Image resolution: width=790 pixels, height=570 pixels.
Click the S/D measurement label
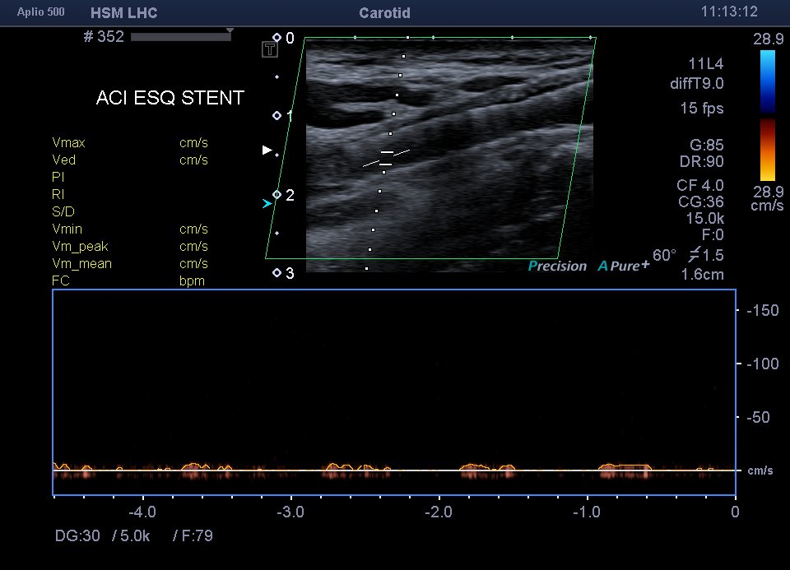coord(63,211)
